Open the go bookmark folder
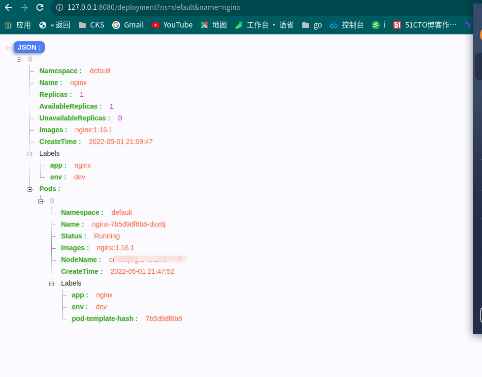The image size is (482, 377). (312, 25)
